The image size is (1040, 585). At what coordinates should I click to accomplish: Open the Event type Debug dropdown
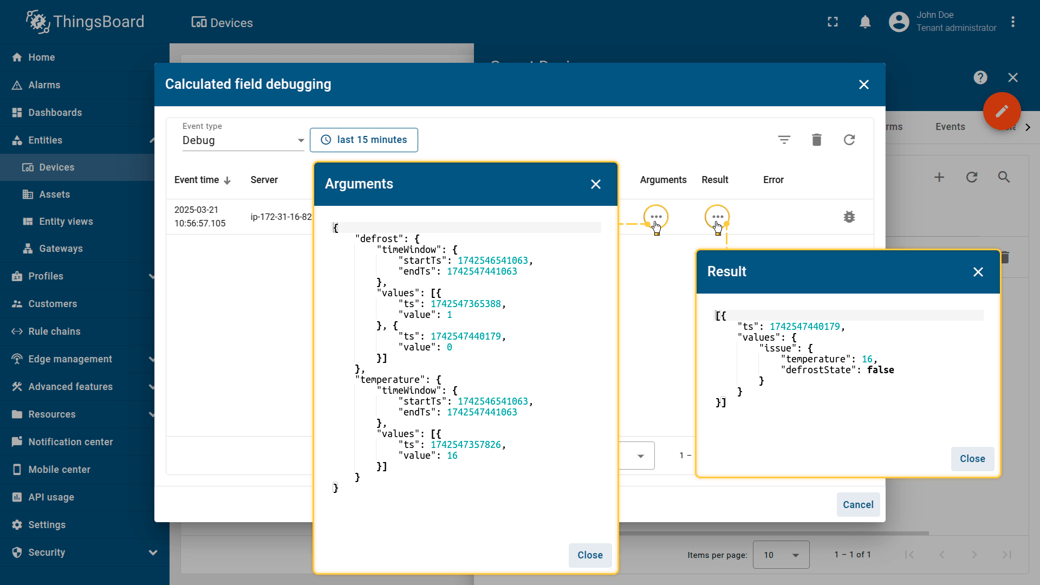pos(243,140)
